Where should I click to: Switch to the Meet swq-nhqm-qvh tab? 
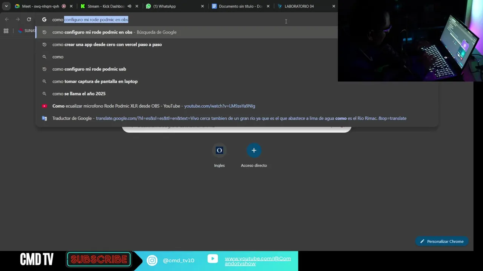click(x=40, y=6)
